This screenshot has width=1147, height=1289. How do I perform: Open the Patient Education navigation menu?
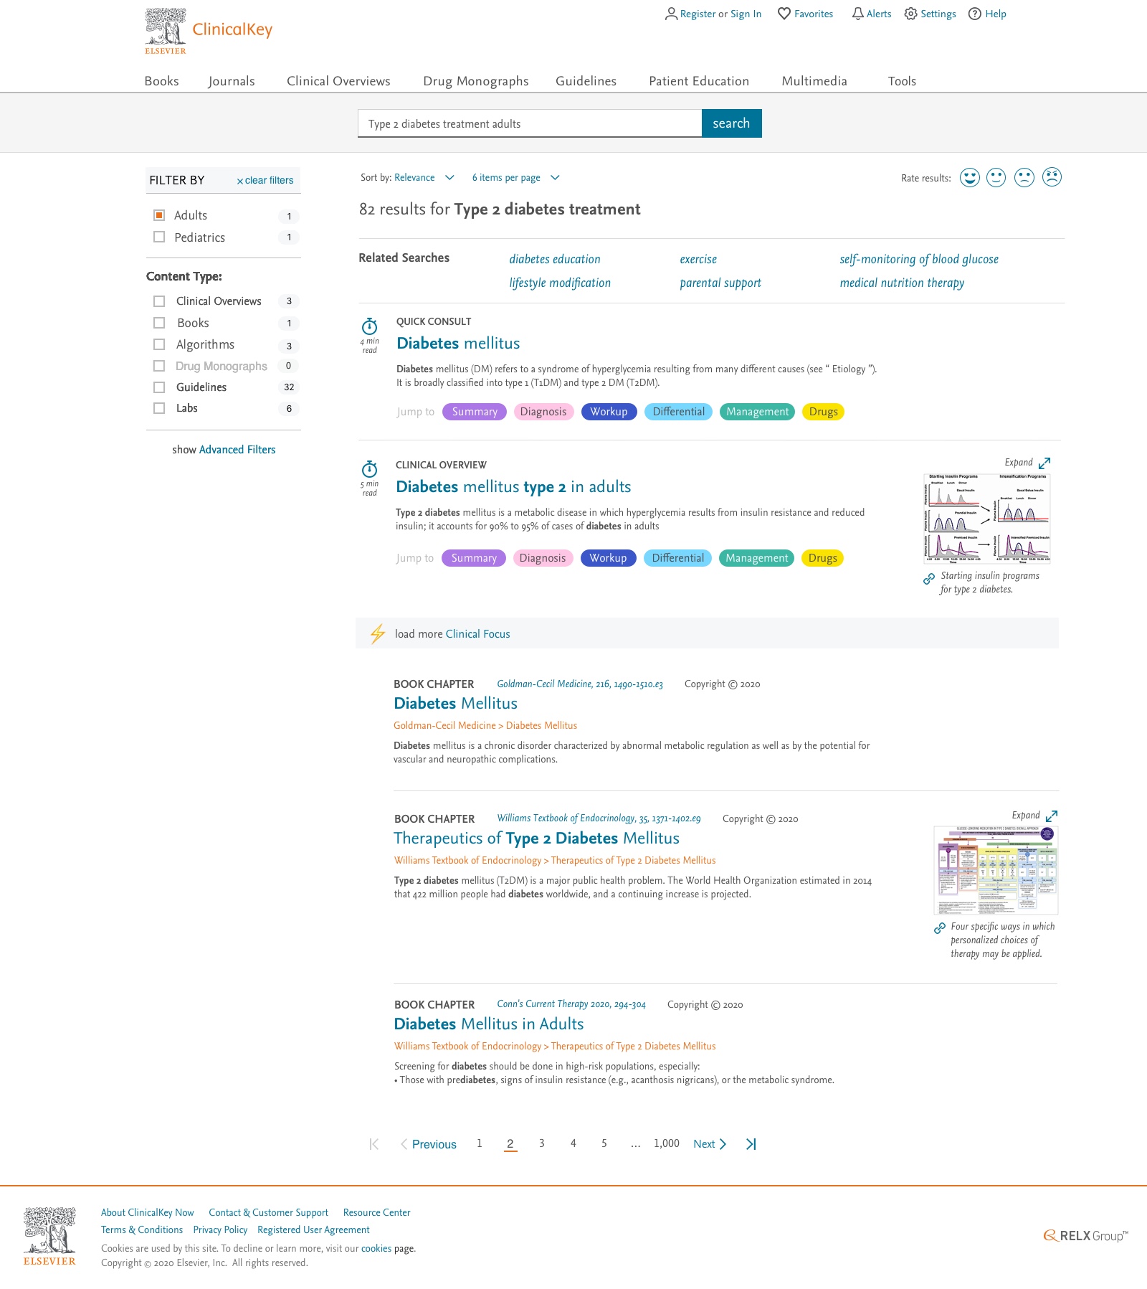coord(699,81)
